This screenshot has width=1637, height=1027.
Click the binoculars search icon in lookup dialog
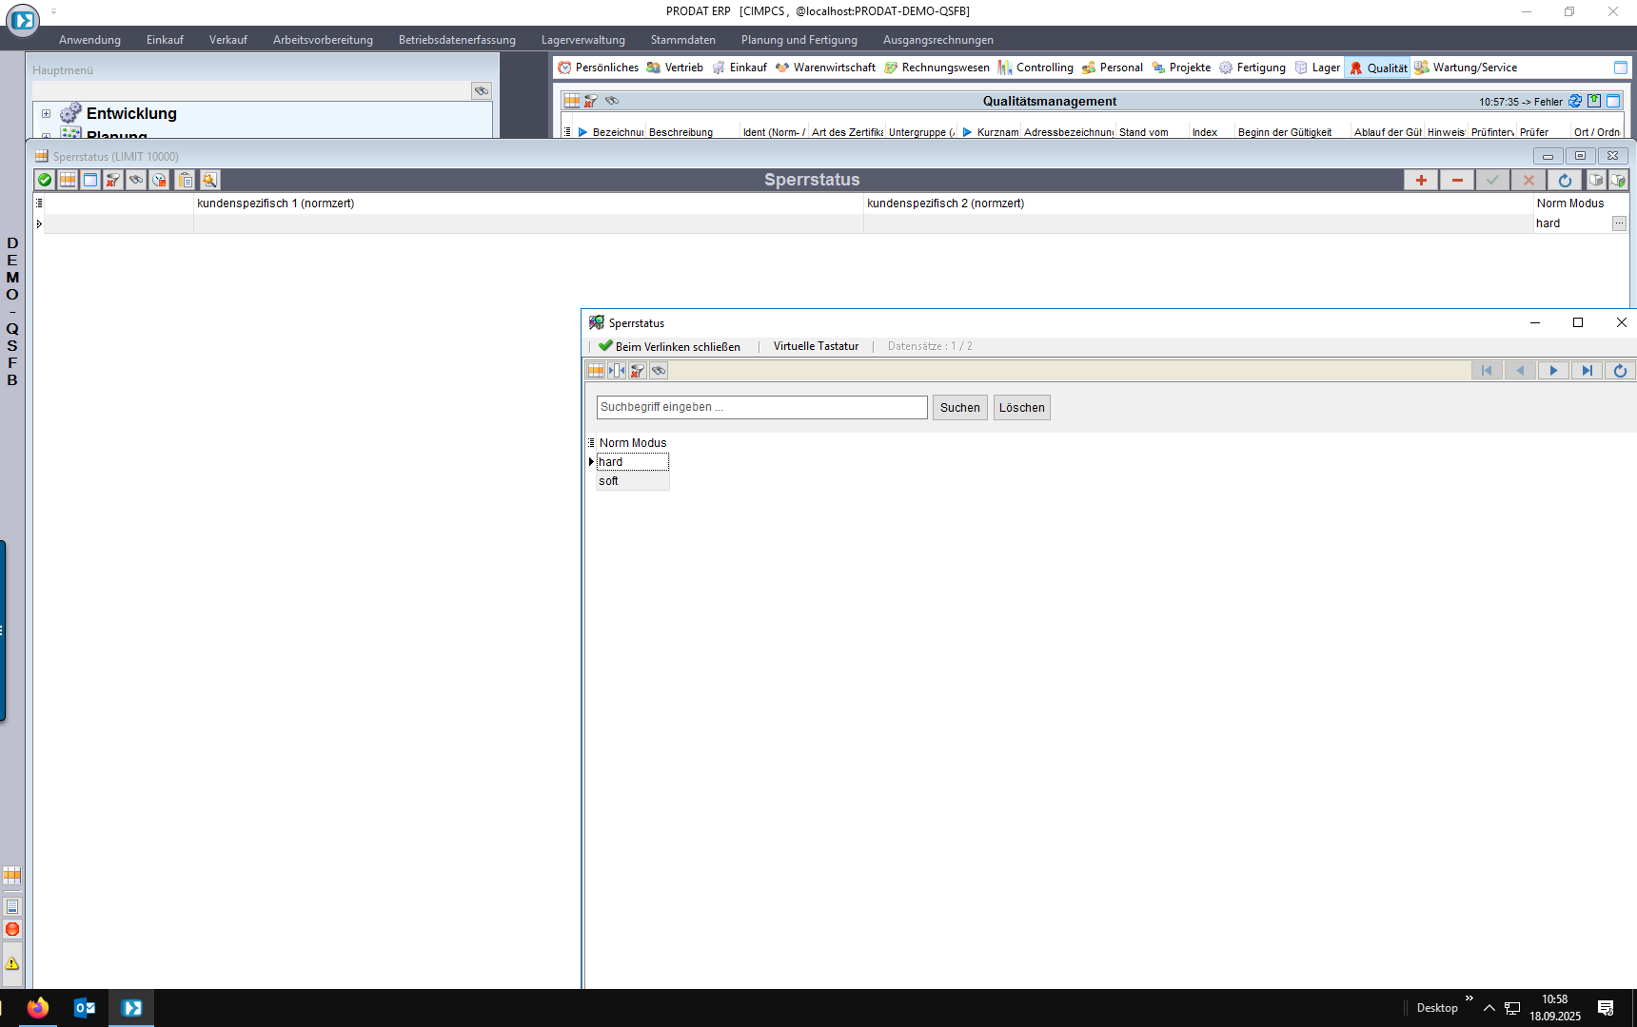(x=659, y=371)
